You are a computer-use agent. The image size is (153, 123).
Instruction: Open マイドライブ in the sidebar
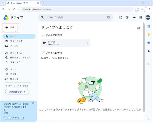16,41
